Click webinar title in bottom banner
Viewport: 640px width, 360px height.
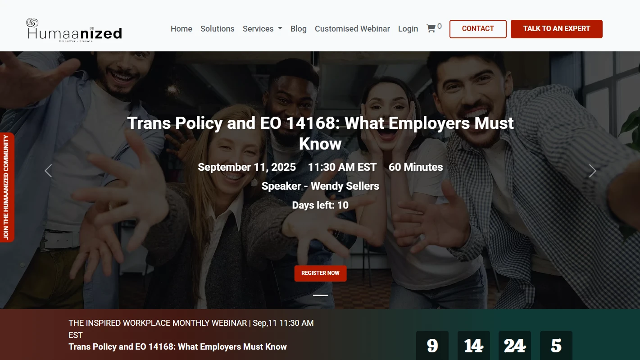(x=177, y=346)
